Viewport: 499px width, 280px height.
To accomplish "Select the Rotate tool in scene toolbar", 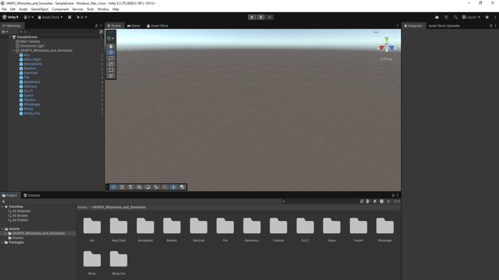I will coord(111,58).
